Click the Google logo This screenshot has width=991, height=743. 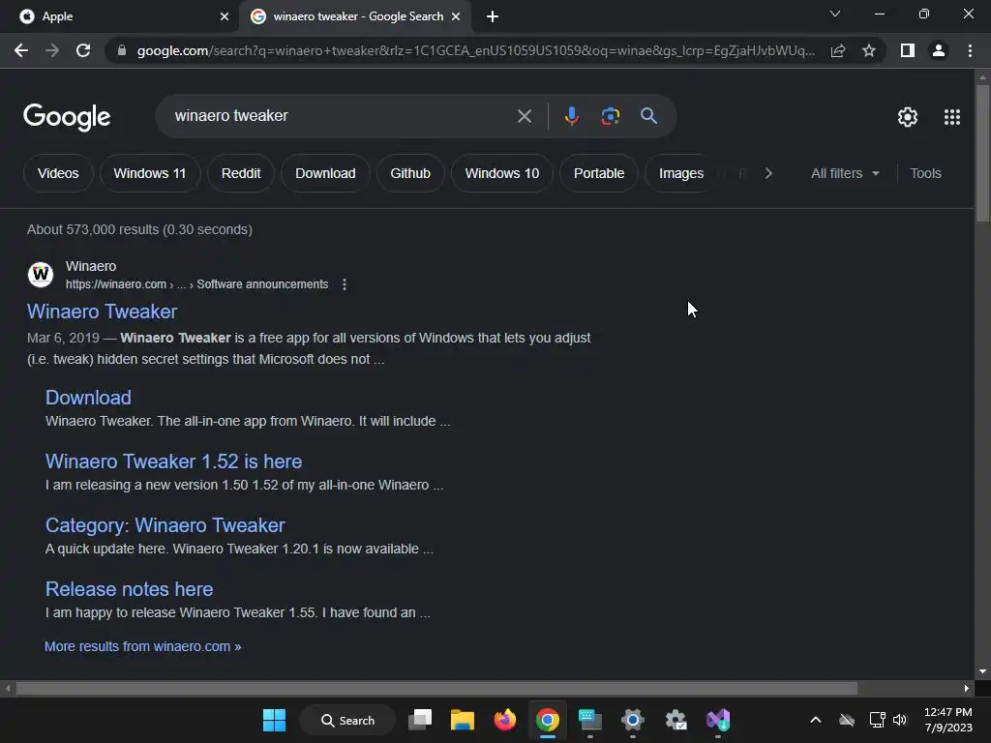pos(67,117)
